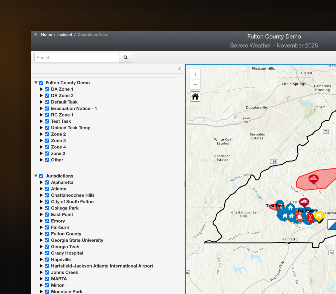Select the Hartsfield-Jackson Atlanta International Airport item
Image resolution: width=336 pixels, height=294 pixels.
pos(102,266)
